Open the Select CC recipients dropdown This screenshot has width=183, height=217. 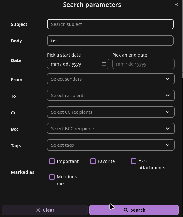(111, 112)
